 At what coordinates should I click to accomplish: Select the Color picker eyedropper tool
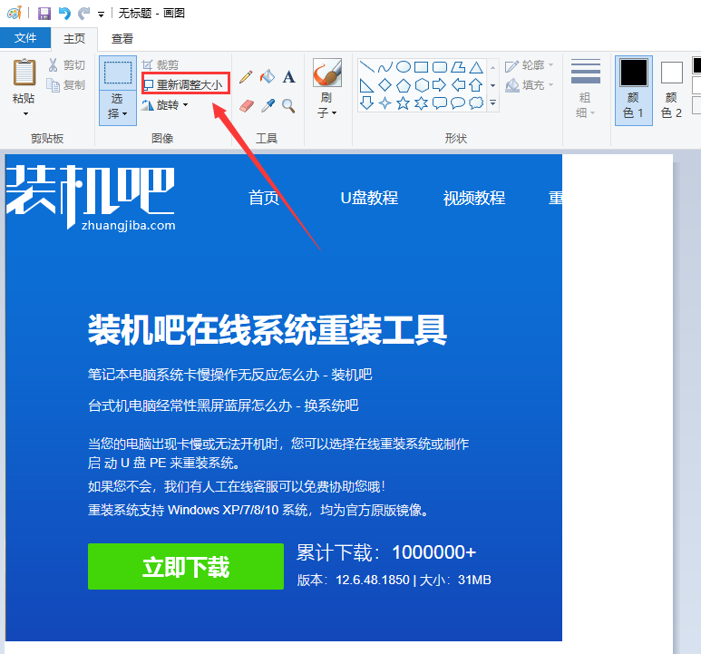point(268,105)
